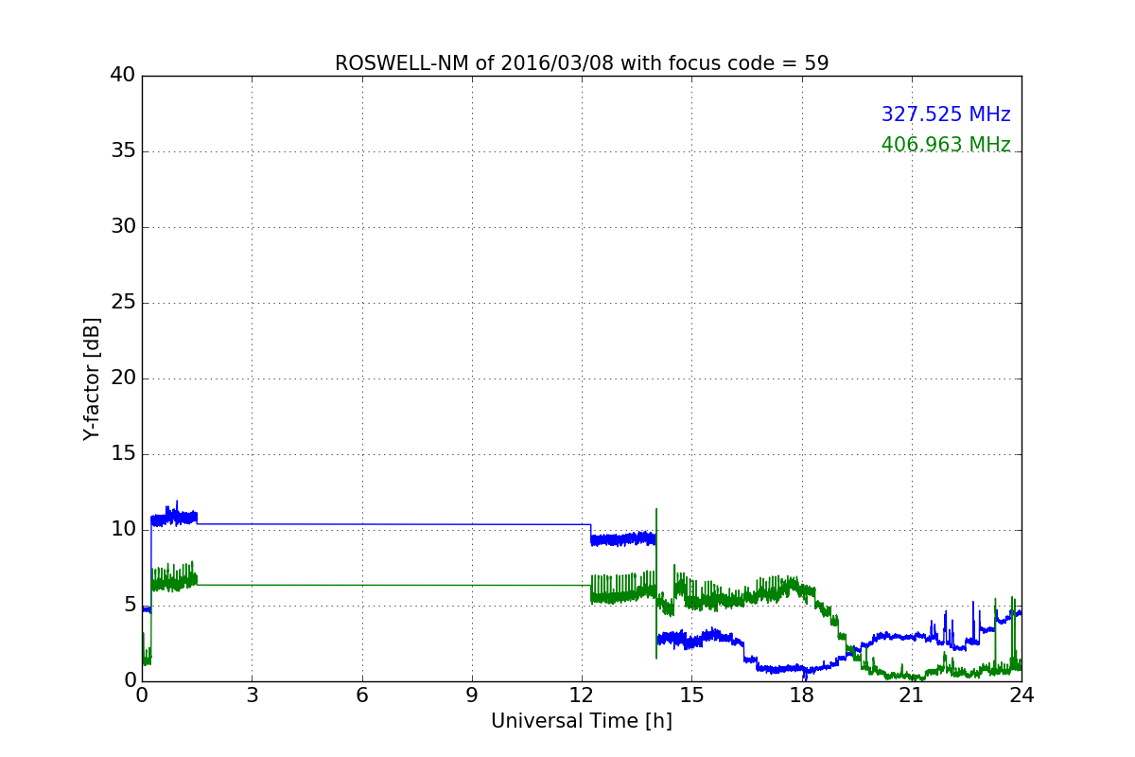The height and width of the screenshot is (757, 1135).
Task: Click the x-axis tick label 3
Action: 252,695
